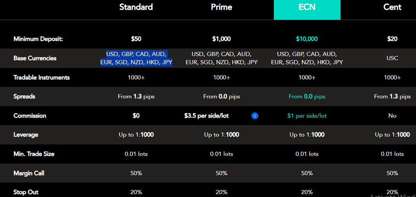The width and height of the screenshot is (416, 197).
Task: Click the Leverage row label
Action: click(x=26, y=135)
